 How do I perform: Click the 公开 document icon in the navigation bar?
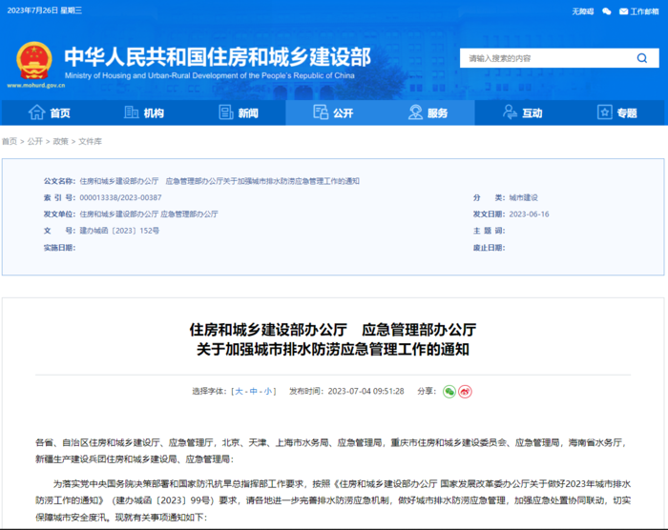[x=321, y=112]
